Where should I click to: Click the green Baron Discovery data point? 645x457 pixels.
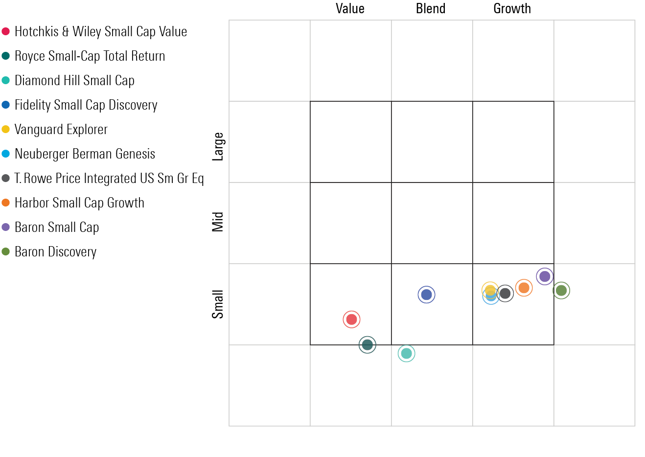pyautogui.click(x=561, y=291)
